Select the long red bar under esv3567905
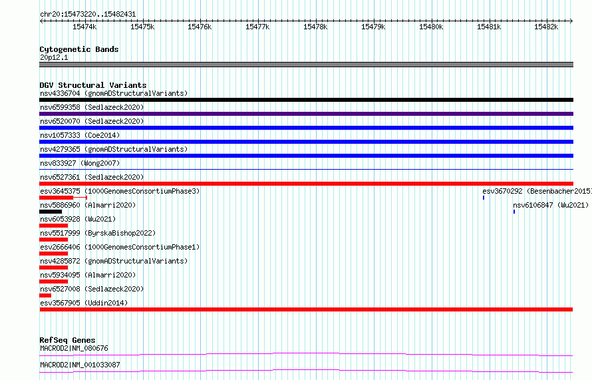The image size is (592, 380). pyautogui.click(x=306, y=309)
